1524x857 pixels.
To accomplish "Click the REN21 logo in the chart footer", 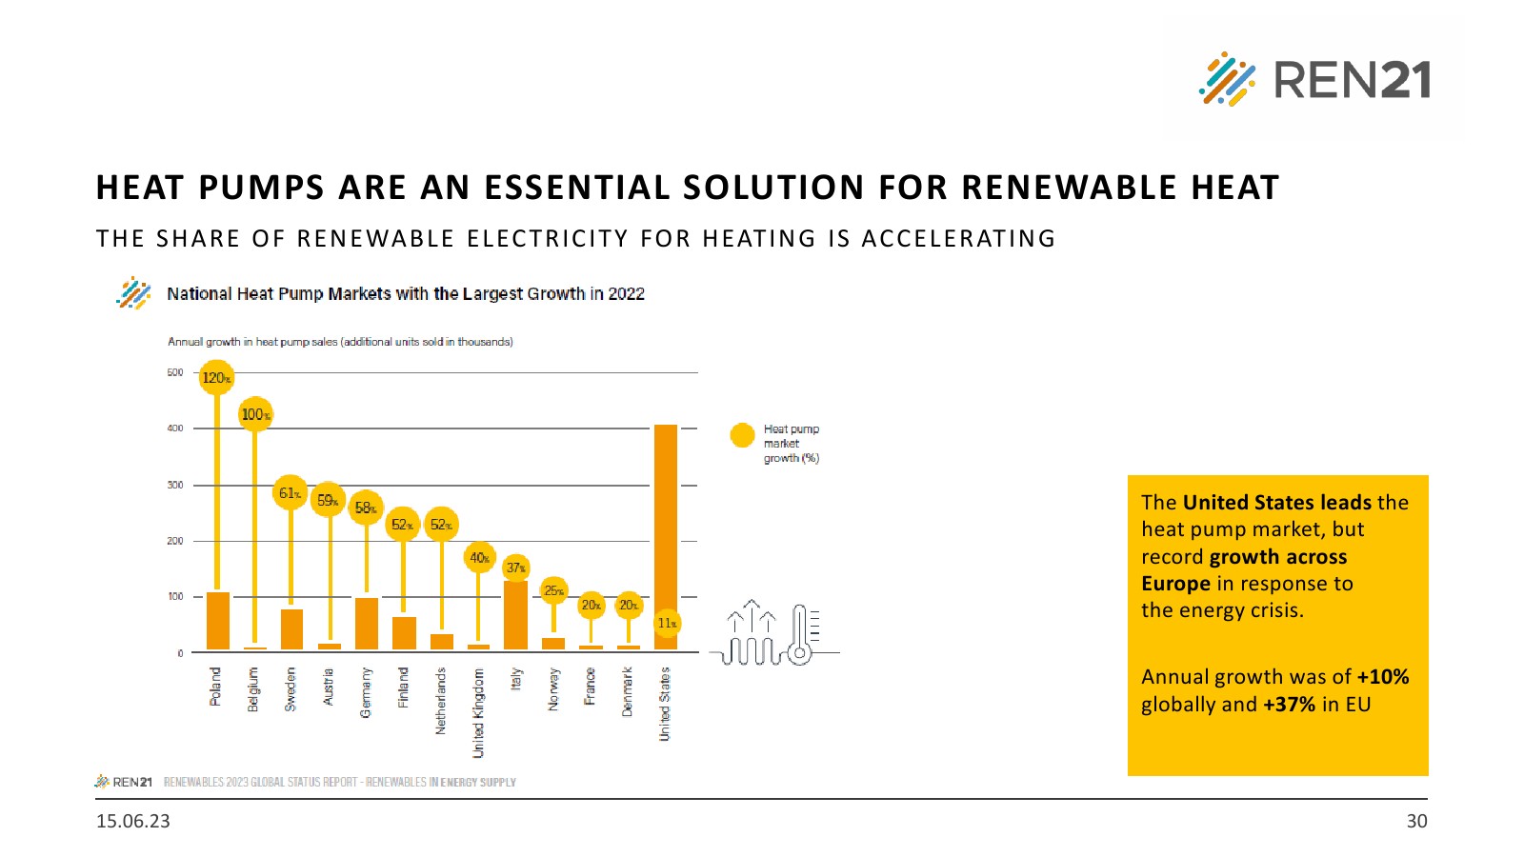I will coord(124,782).
